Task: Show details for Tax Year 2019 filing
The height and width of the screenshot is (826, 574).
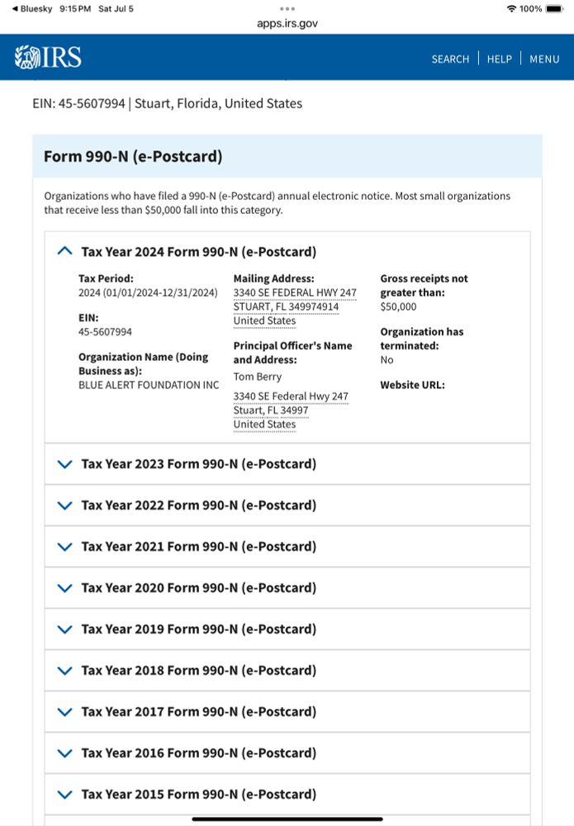Action: click(64, 629)
